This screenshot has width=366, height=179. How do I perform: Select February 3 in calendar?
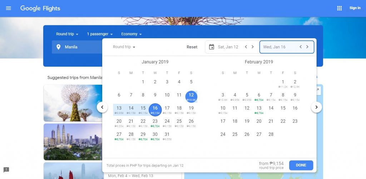[223, 96]
